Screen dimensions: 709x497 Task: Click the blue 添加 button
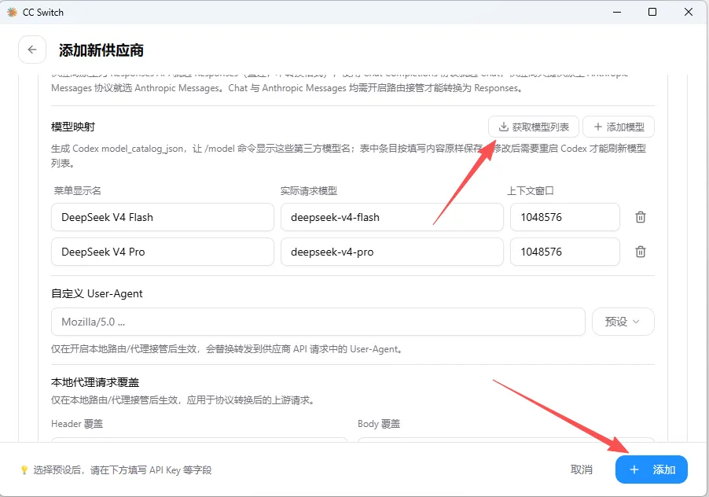[652, 469]
